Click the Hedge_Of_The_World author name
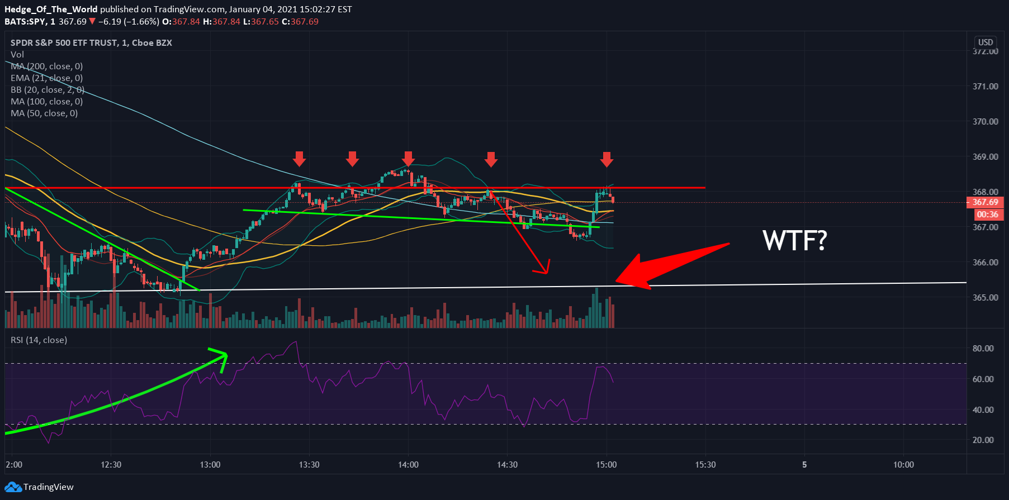1009x500 pixels. 51,9
